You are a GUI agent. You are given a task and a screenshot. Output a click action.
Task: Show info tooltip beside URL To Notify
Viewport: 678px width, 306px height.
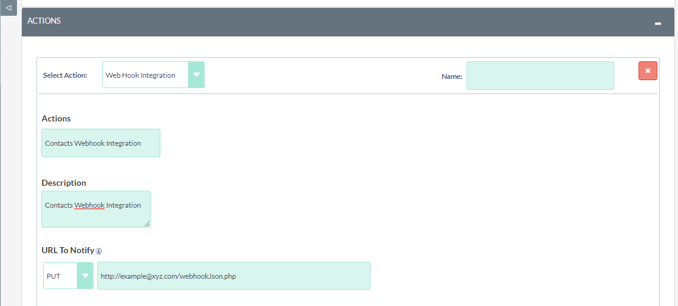tap(98, 251)
